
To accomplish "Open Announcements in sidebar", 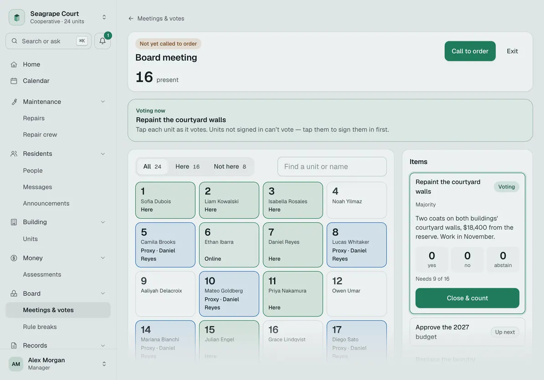I will 46,203.
